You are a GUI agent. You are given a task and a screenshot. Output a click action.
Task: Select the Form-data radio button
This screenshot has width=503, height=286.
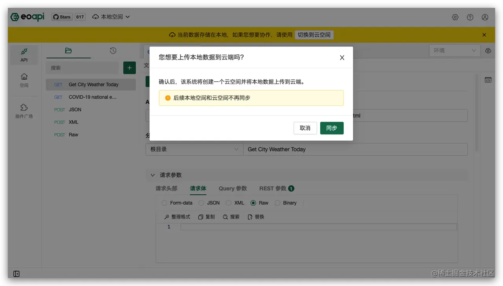point(164,203)
